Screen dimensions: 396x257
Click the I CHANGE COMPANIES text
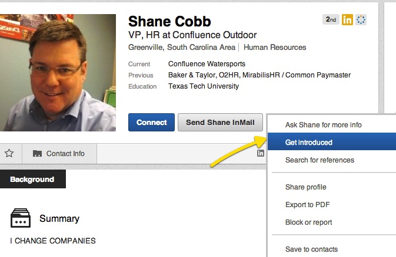point(53,241)
